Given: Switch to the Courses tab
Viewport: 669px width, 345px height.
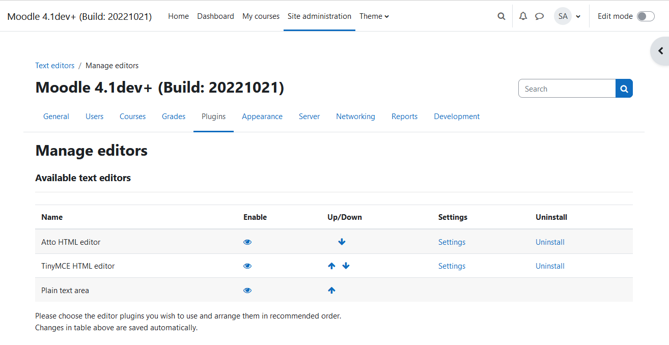Looking at the screenshot, I should click(132, 117).
